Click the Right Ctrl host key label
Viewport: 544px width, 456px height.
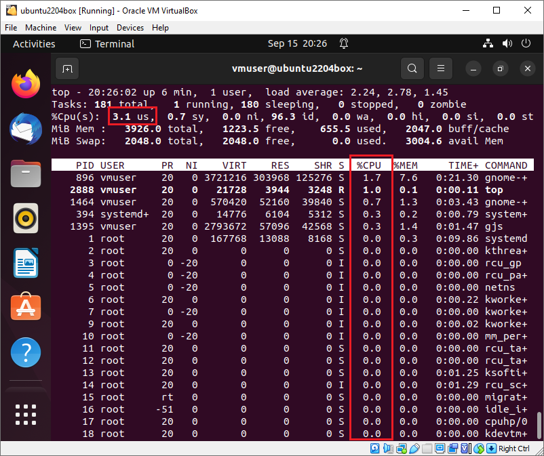pos(514,449)
